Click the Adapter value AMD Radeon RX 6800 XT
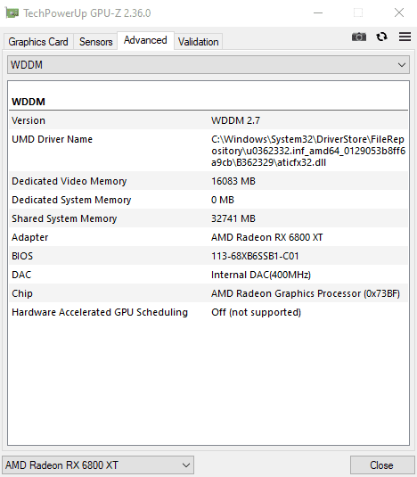417x477 pixels. [x=266, y=237]
